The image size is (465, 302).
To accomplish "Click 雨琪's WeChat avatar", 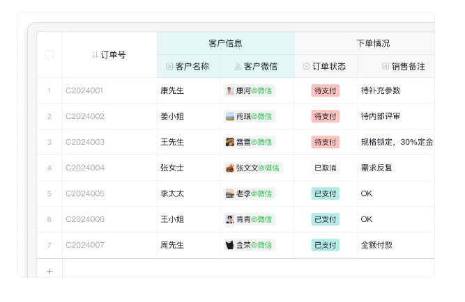I will tap(229, 116).
